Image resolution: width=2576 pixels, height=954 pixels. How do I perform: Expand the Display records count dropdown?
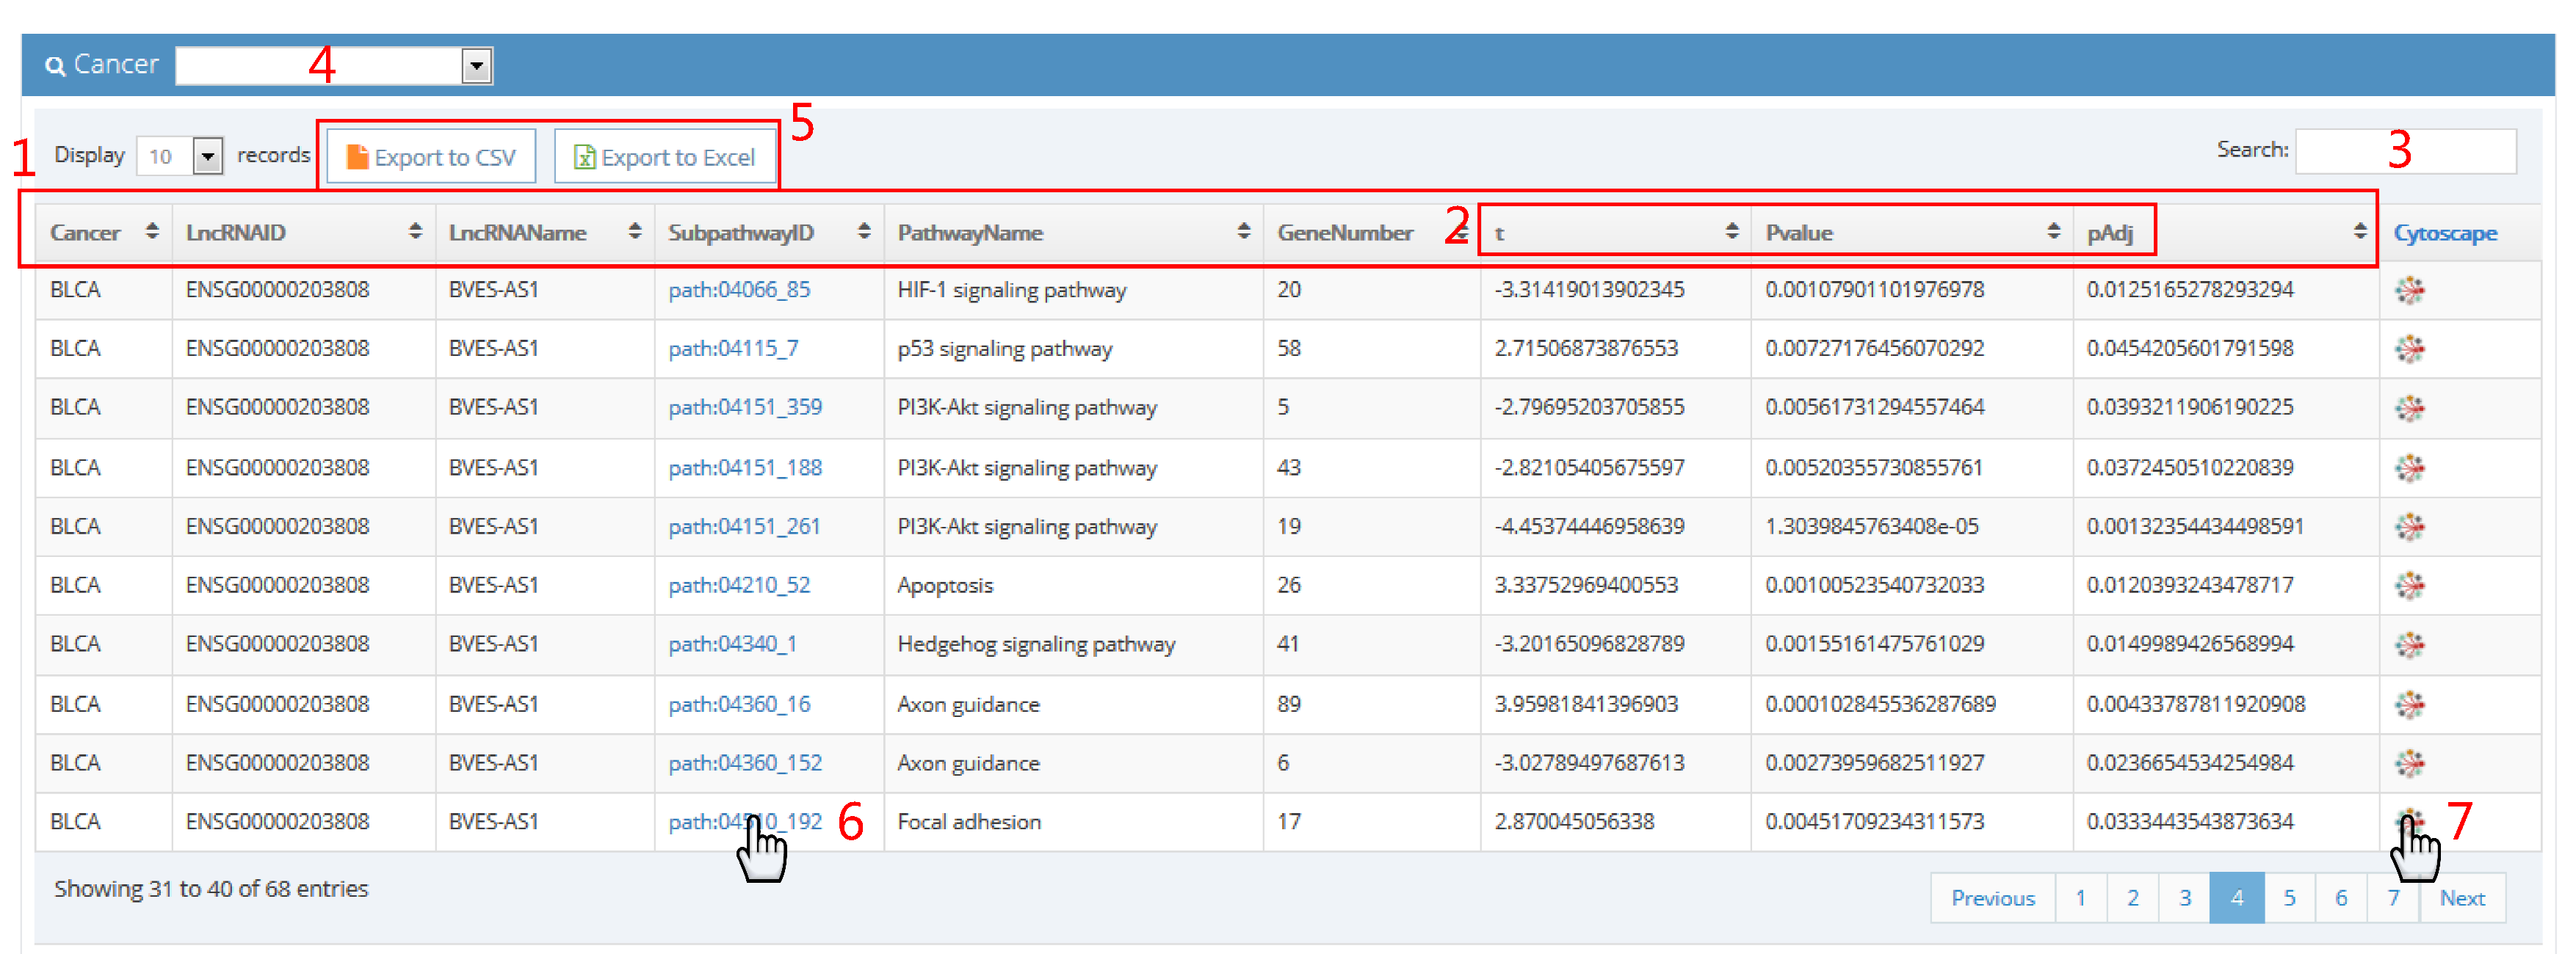point(207,157)
